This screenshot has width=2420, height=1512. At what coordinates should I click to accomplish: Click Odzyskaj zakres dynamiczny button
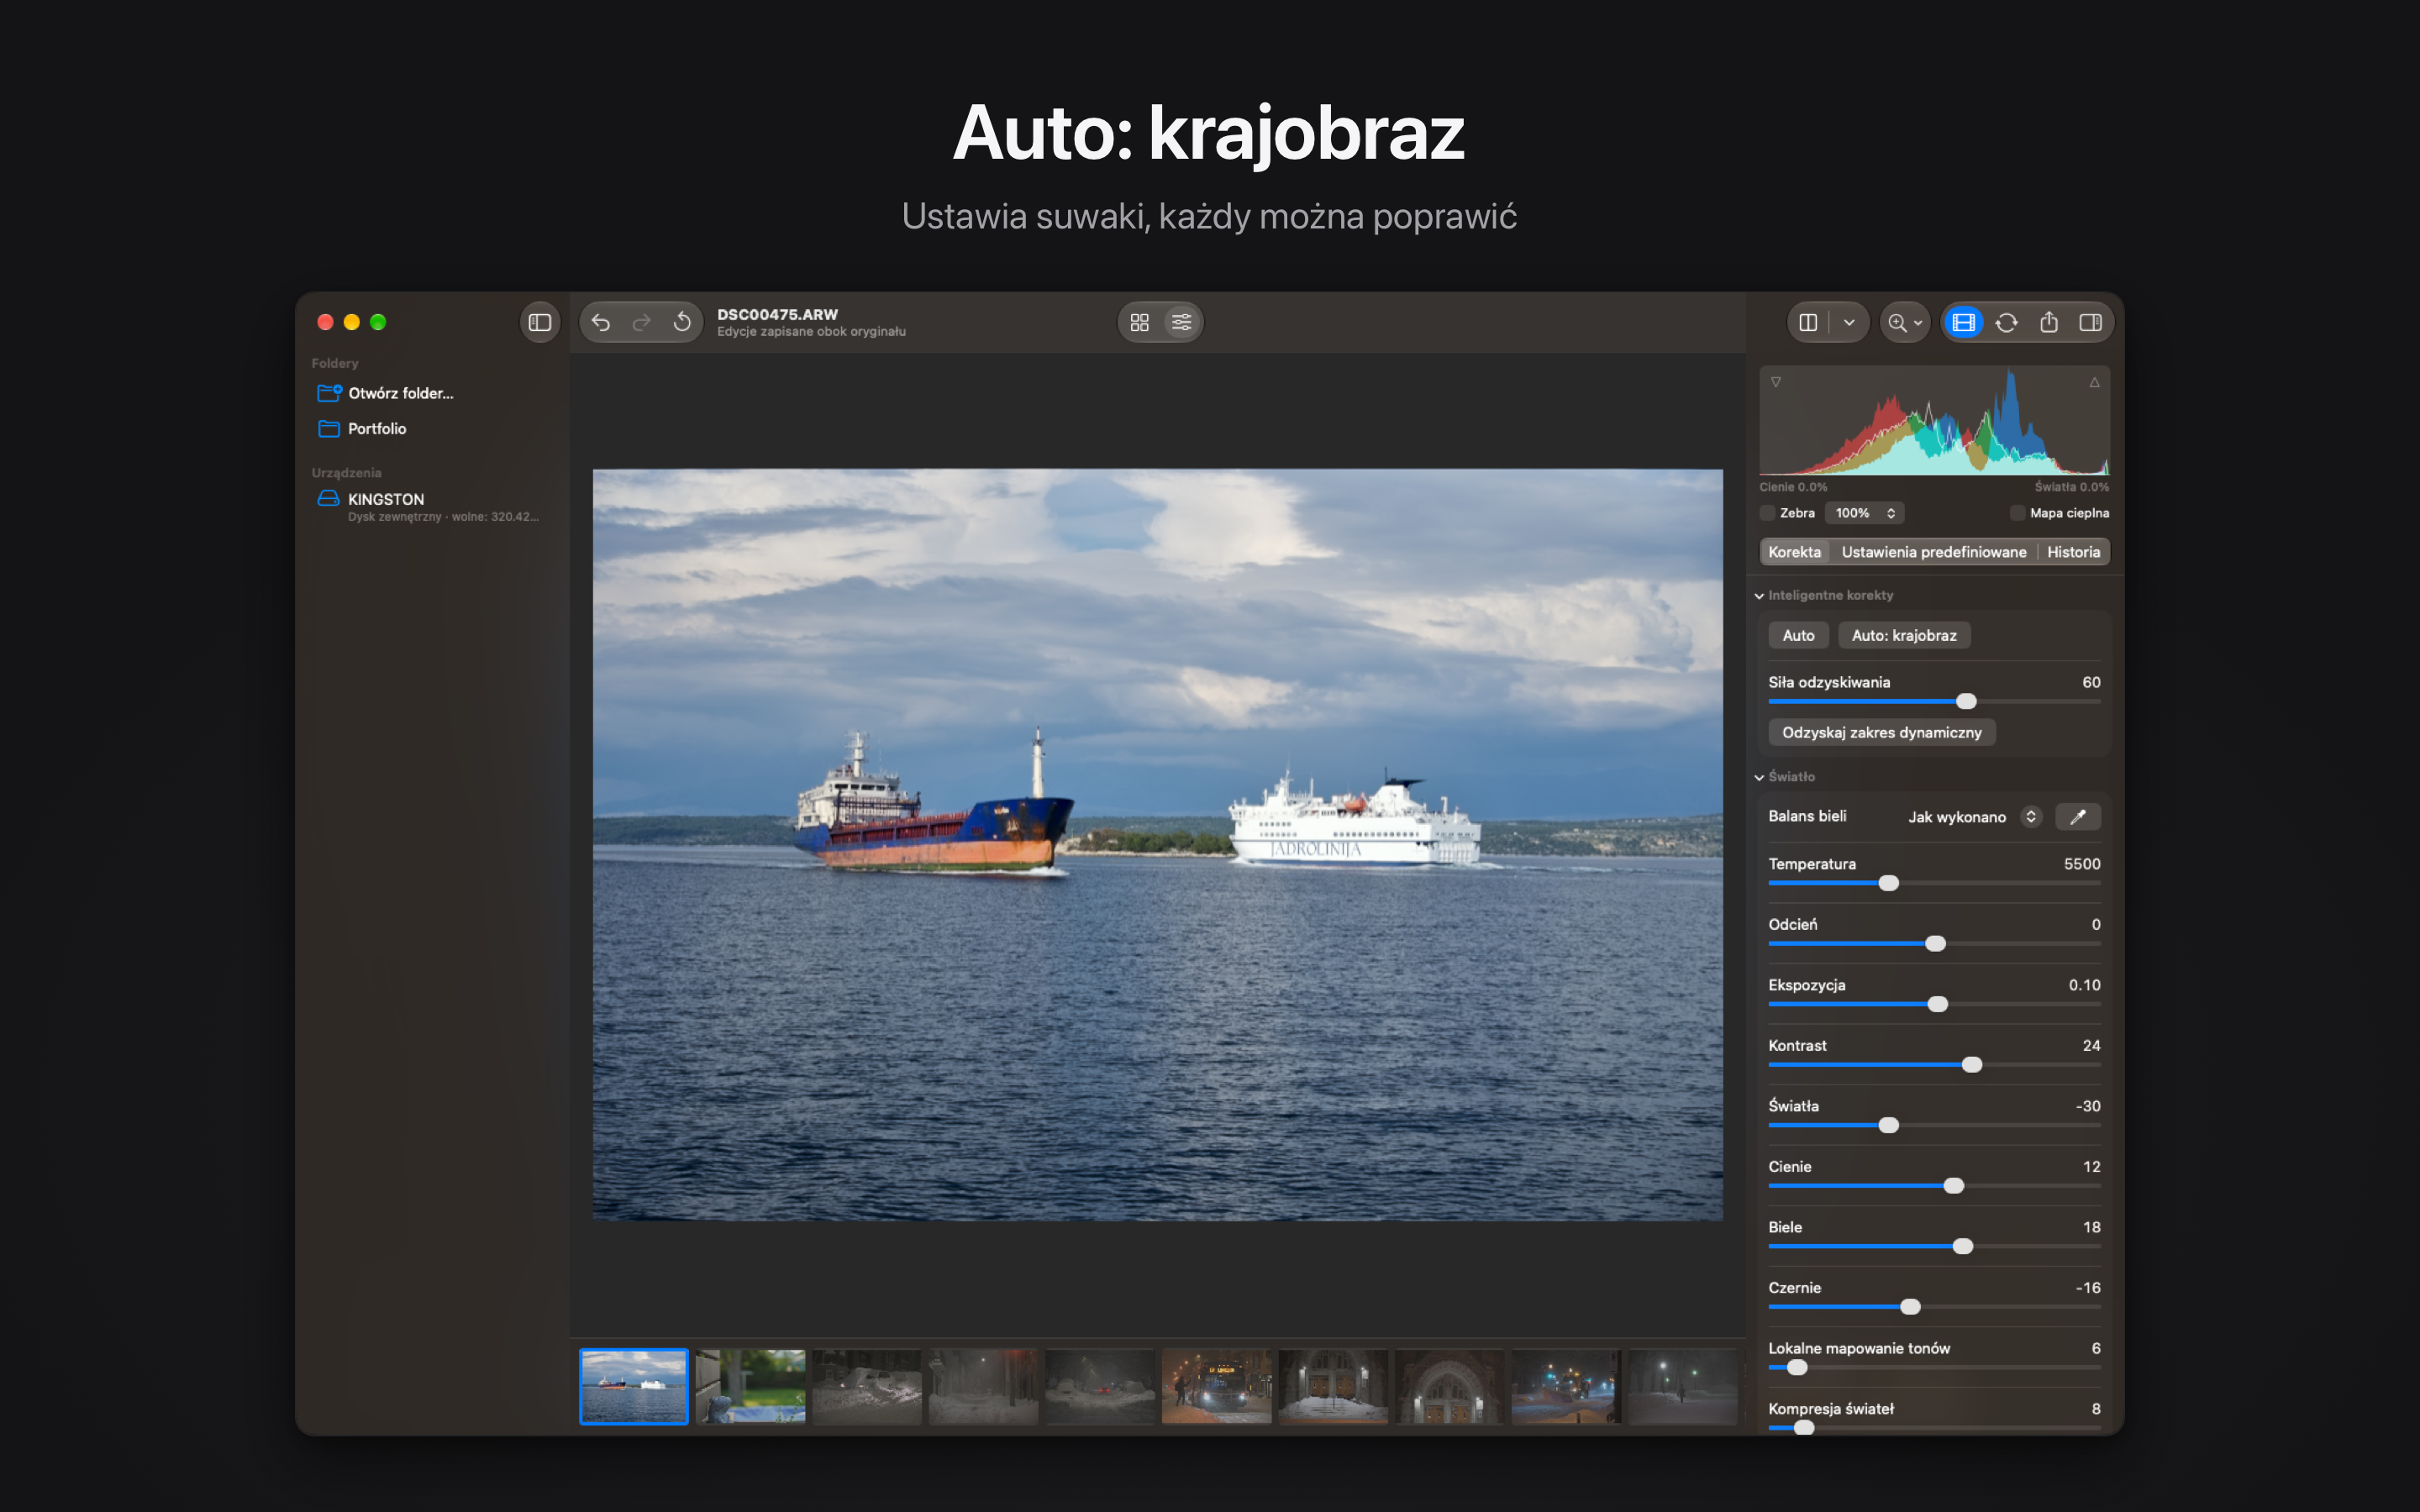pyautogui.click(x=1881, y=732)
